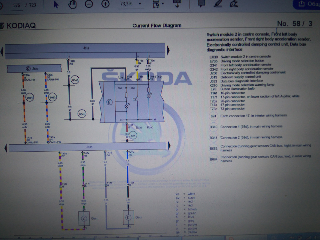Click the B340 circle node in diagram
The width and height of the screenshot is (320, 240).
tap(75, 80)
